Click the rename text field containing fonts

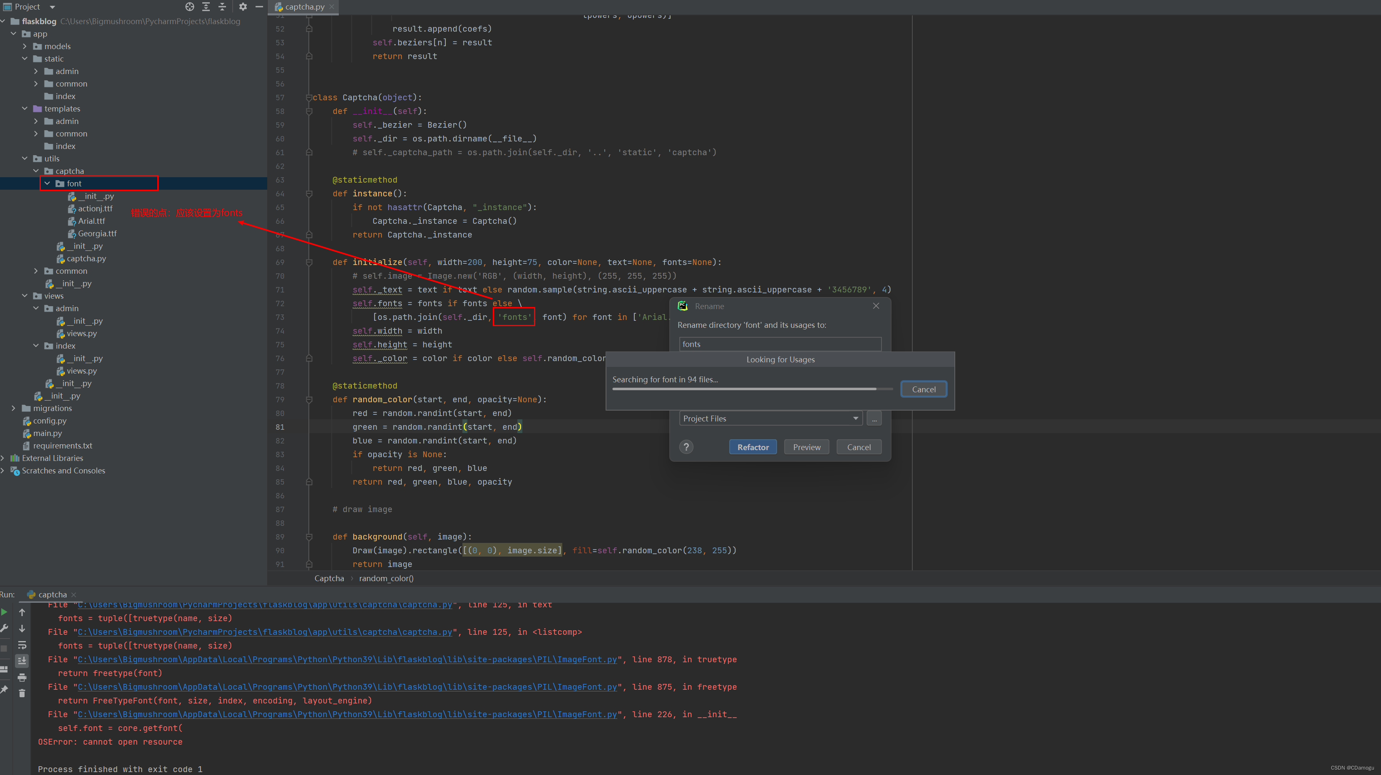tap(780, 344)
